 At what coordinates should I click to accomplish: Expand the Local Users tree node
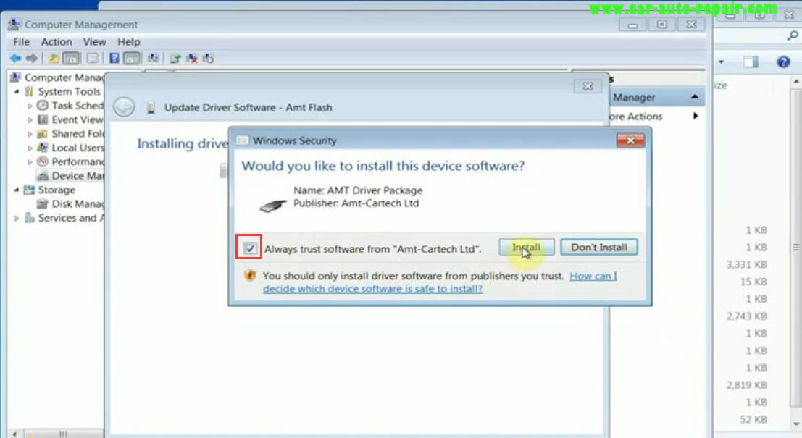coord(30,148)
